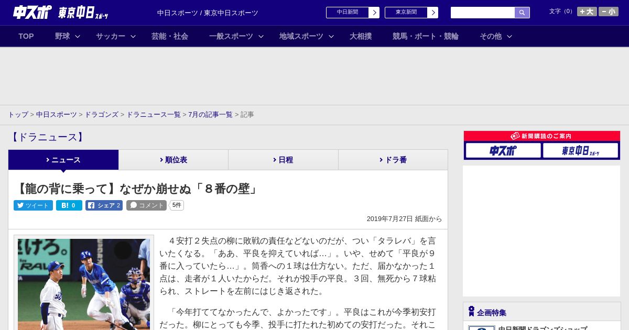Viewport: 629px width, 330px height.
Task: Click into the header search field
Action: pos(482,13)
